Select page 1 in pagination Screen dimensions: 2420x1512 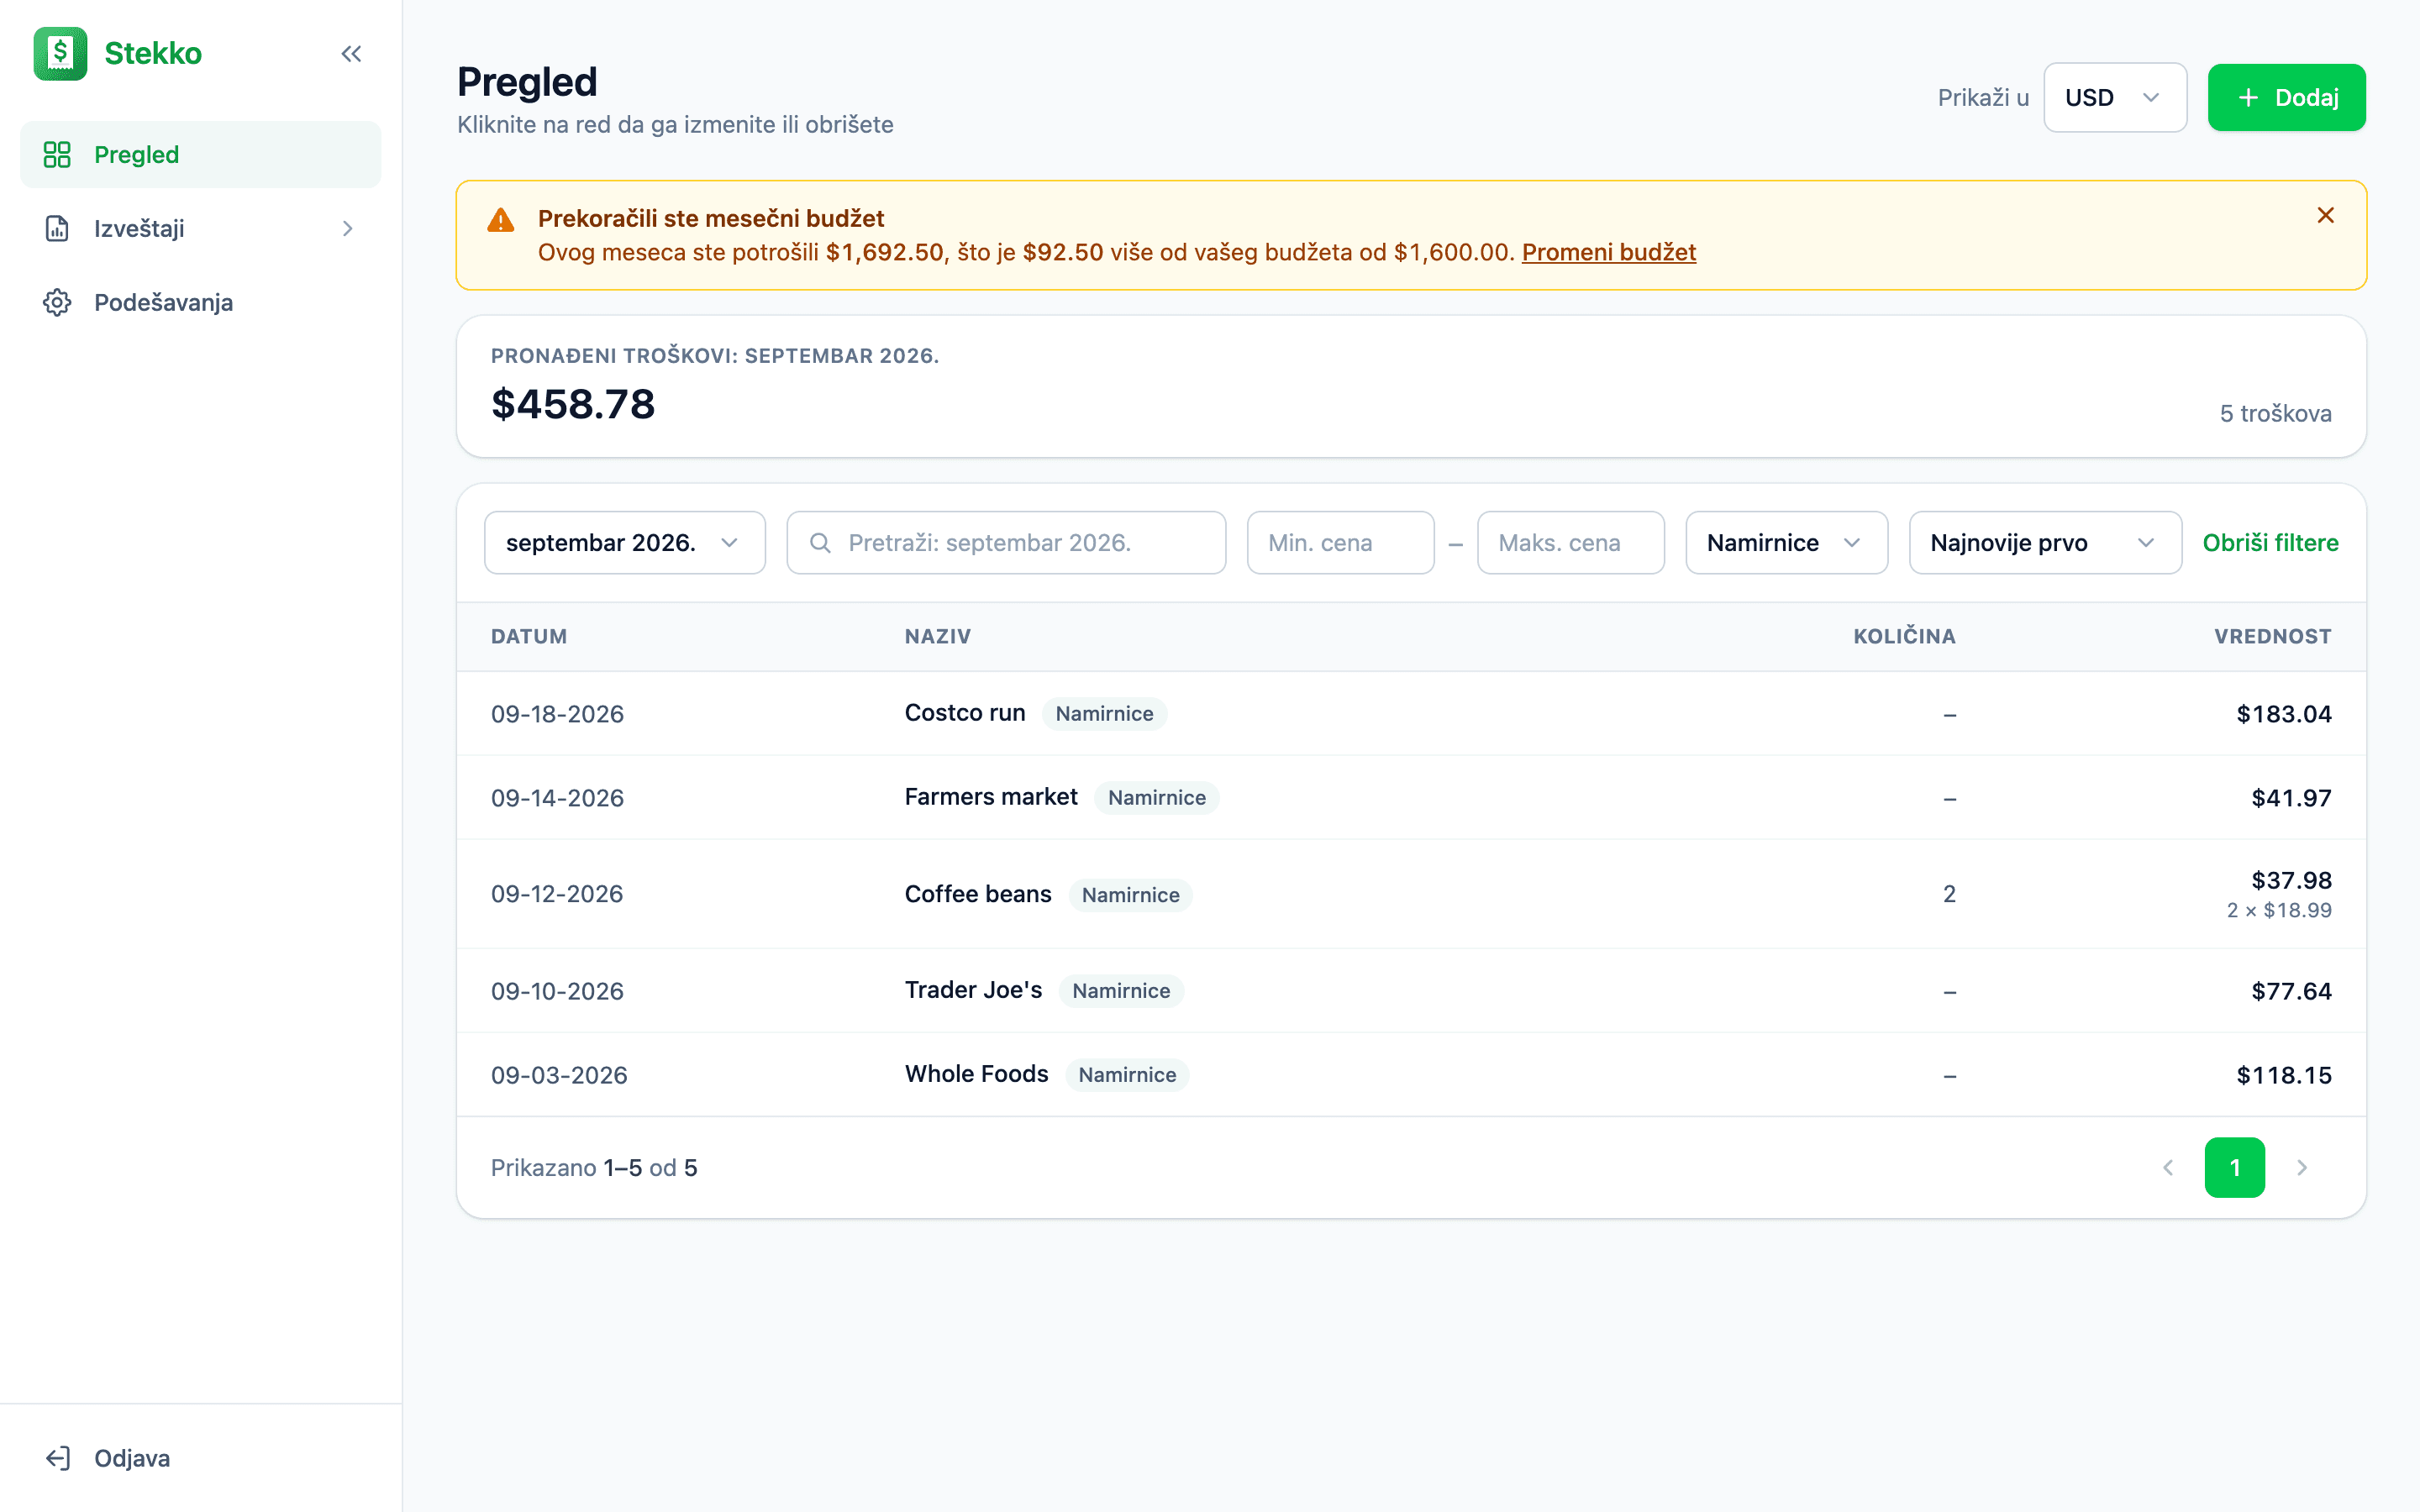2234,1168
